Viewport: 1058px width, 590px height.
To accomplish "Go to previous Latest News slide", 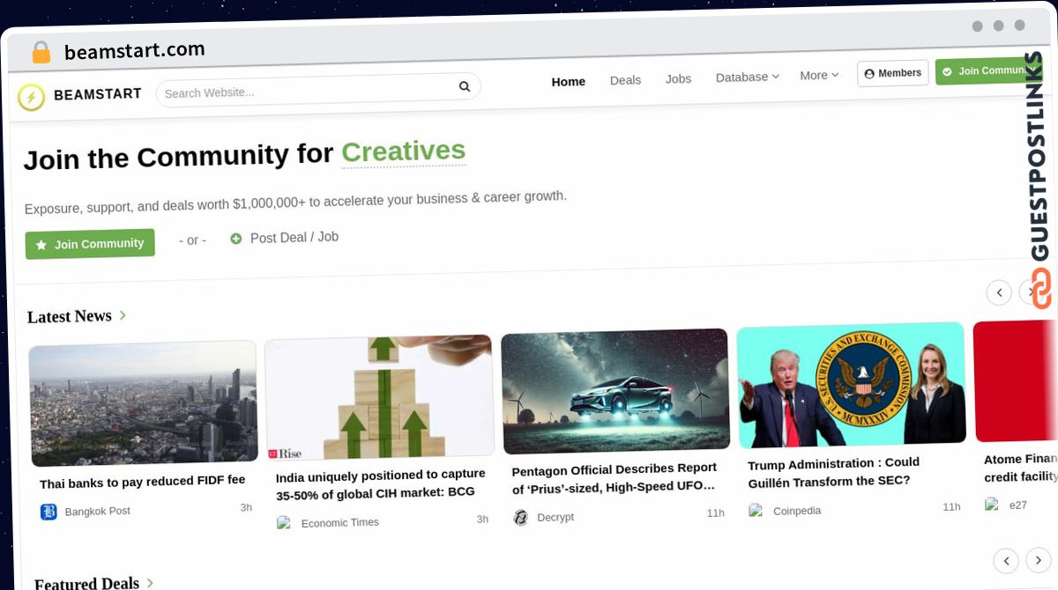I will point(999,292).
